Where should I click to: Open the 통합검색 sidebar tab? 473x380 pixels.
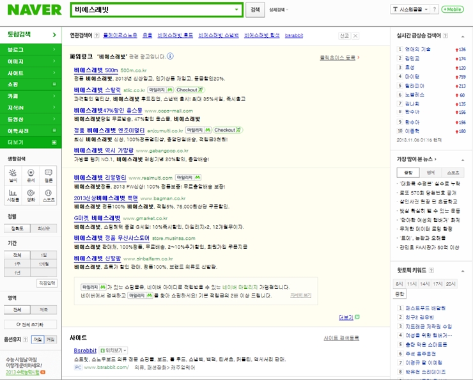(31, 35)
